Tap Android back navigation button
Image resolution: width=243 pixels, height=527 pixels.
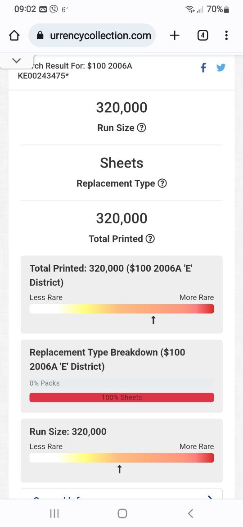click(x=190, y=513)
